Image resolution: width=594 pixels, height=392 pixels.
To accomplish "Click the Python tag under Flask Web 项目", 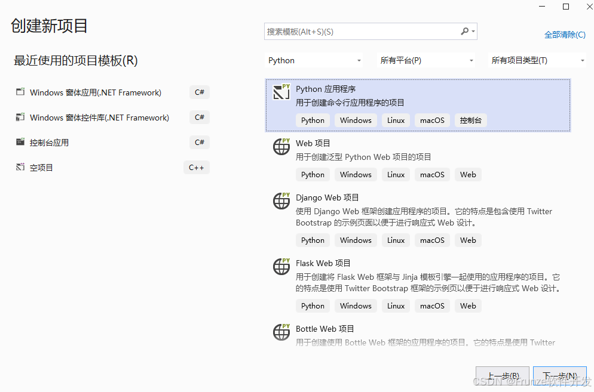I will pos(313,305).
